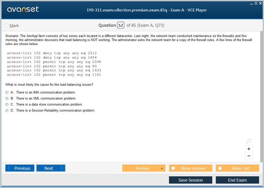Click the 'of 85 (Exam A, Q73)' label
The width and height of the screenshot is (264, 188).
point(145,25)
